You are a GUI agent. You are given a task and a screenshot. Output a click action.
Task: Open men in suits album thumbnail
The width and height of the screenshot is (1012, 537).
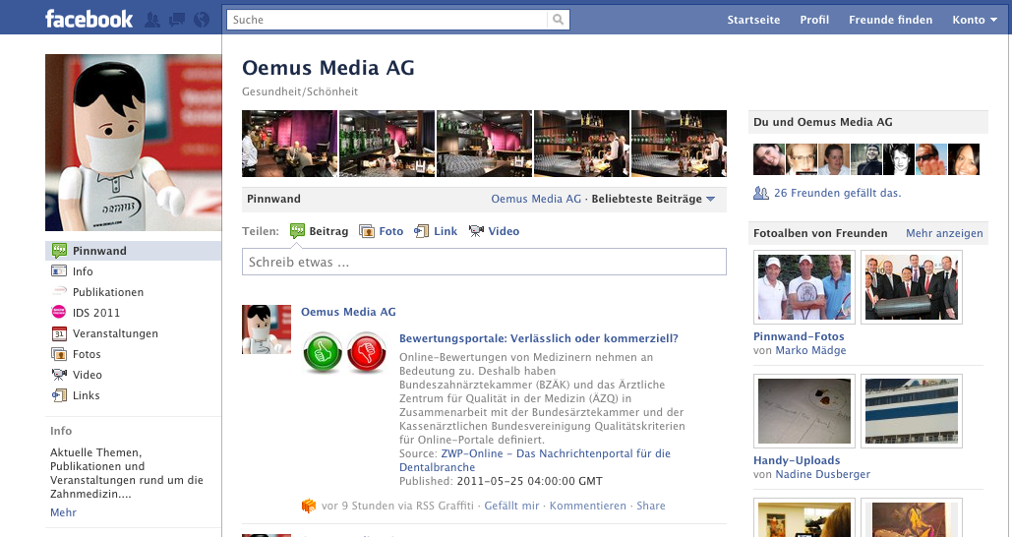[912, 287]
